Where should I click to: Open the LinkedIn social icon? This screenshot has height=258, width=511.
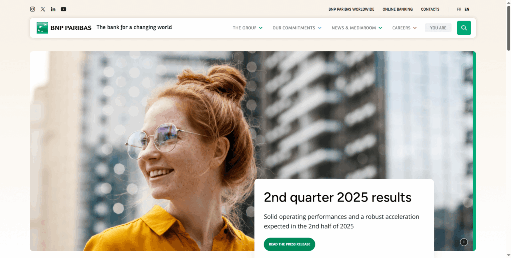point(53,9)
